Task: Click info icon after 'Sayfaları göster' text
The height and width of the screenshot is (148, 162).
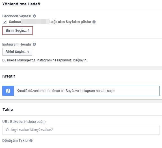Action: [x=94, y=22]
